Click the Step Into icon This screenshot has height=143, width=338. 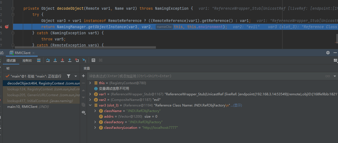[55, 60]
